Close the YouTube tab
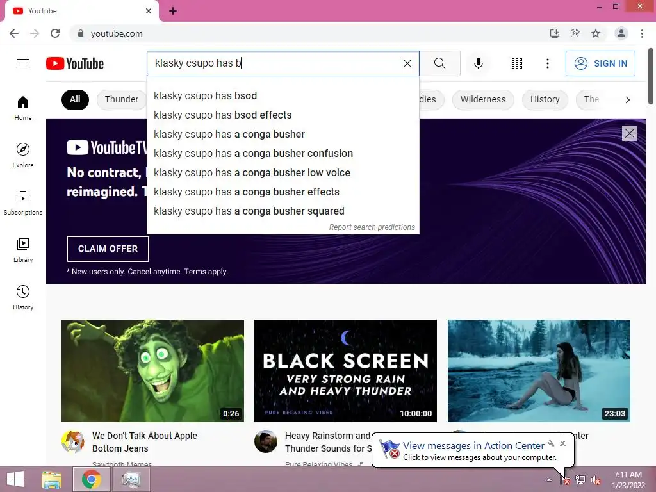This screenshot has height=492, width=656. click(149, 11)
